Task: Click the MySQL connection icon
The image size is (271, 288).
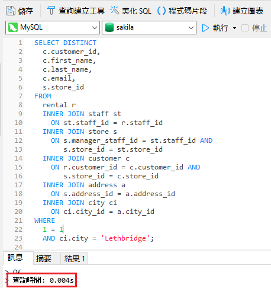Action: (13, 27)
